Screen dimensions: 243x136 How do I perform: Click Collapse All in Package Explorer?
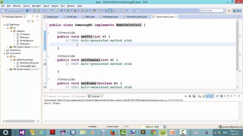(28, 21)
